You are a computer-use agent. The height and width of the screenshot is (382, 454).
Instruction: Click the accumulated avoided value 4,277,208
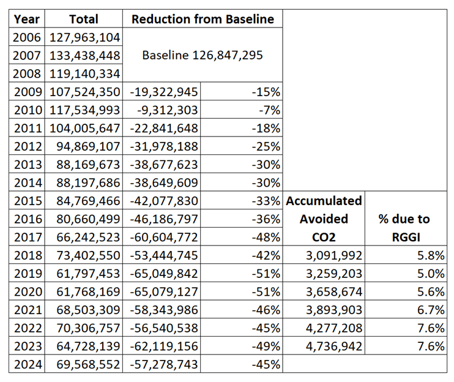tap(333, 329)
